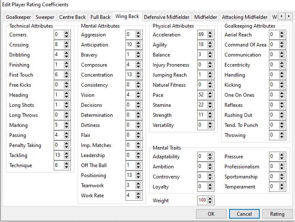The image size is (295, 222).
Task: Decrease Concentration with down arrow
Action: 138,77
